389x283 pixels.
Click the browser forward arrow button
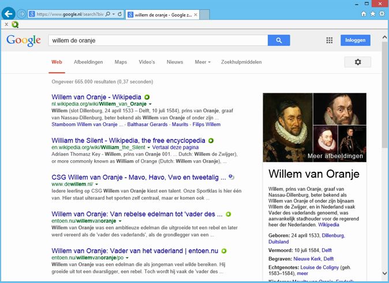(x=21, y=14)
